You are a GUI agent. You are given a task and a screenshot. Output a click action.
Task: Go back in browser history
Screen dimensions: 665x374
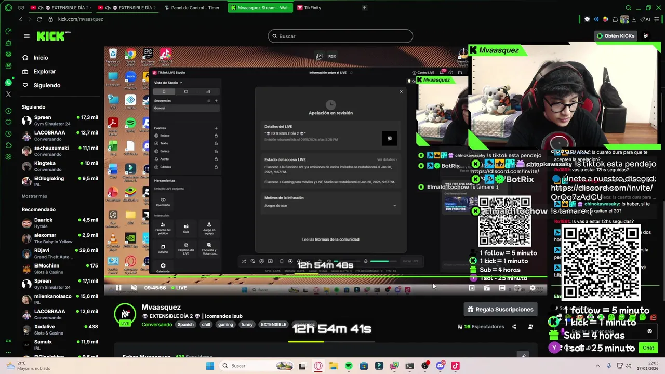(x=21, y=19)
